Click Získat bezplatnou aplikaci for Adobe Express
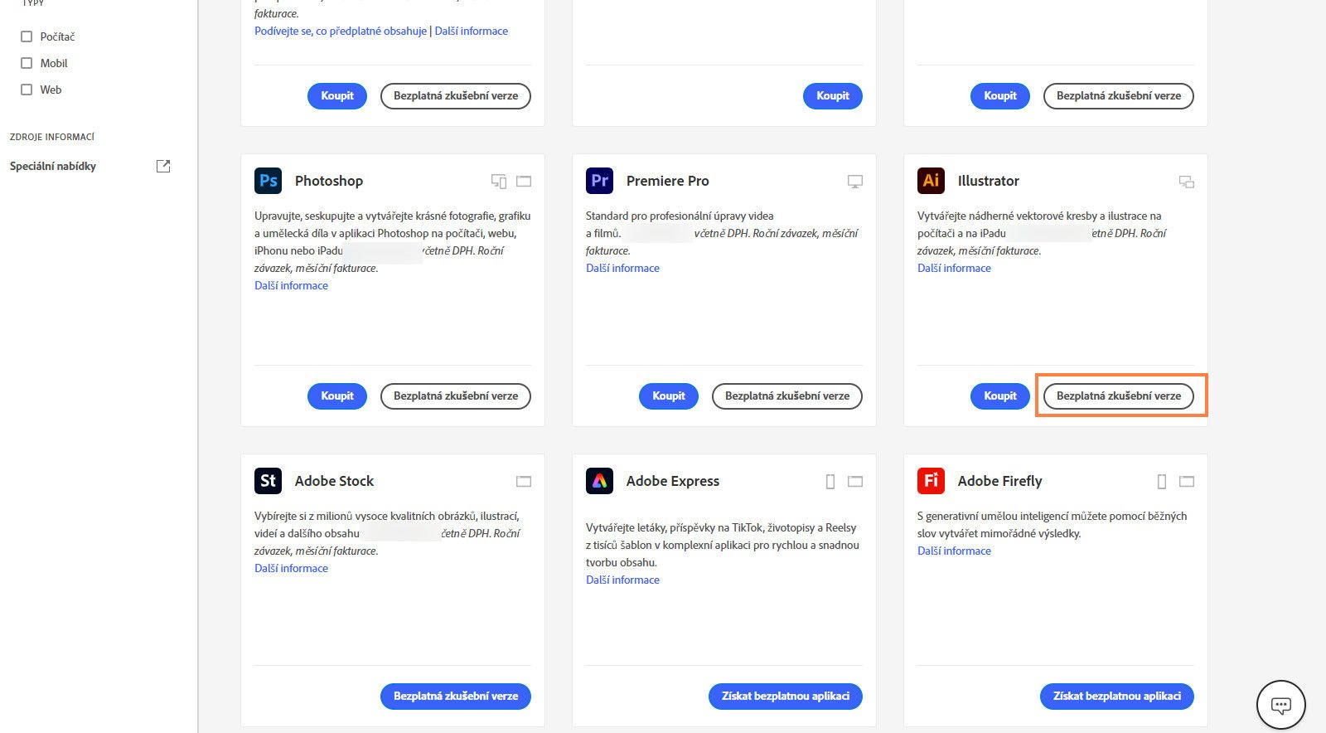 (x=785, y=697)
